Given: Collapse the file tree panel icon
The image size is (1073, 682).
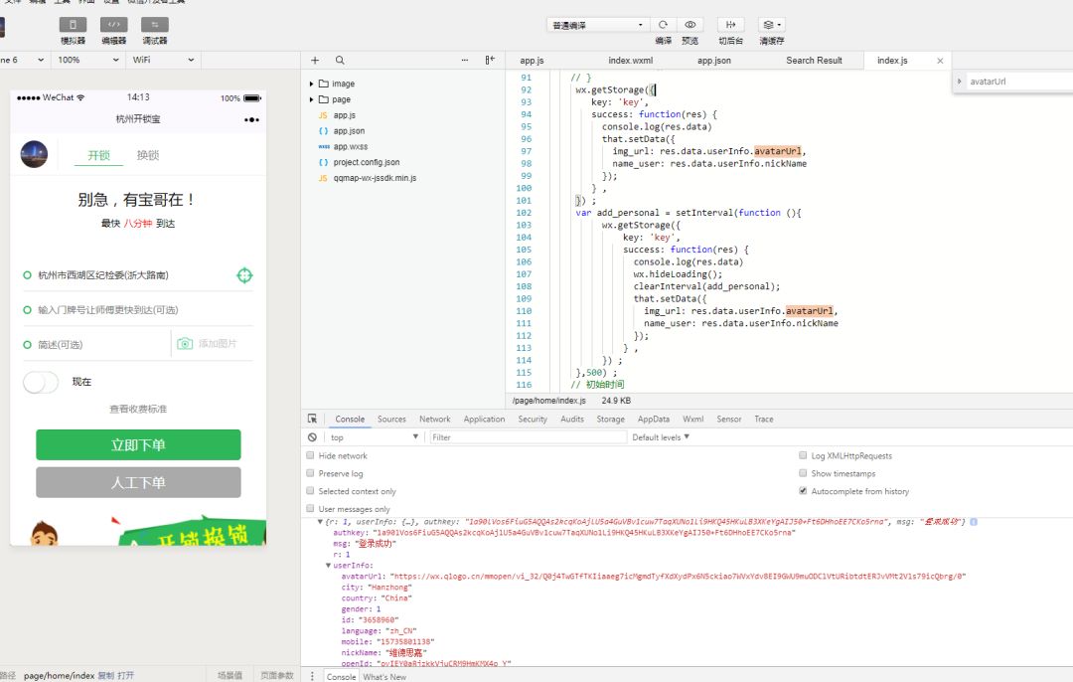Looking at the screenshot, I should click(490, 61).
